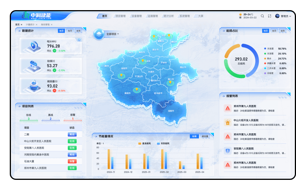Click red up-arrow icon next to +6.58%

click(54, 90)
